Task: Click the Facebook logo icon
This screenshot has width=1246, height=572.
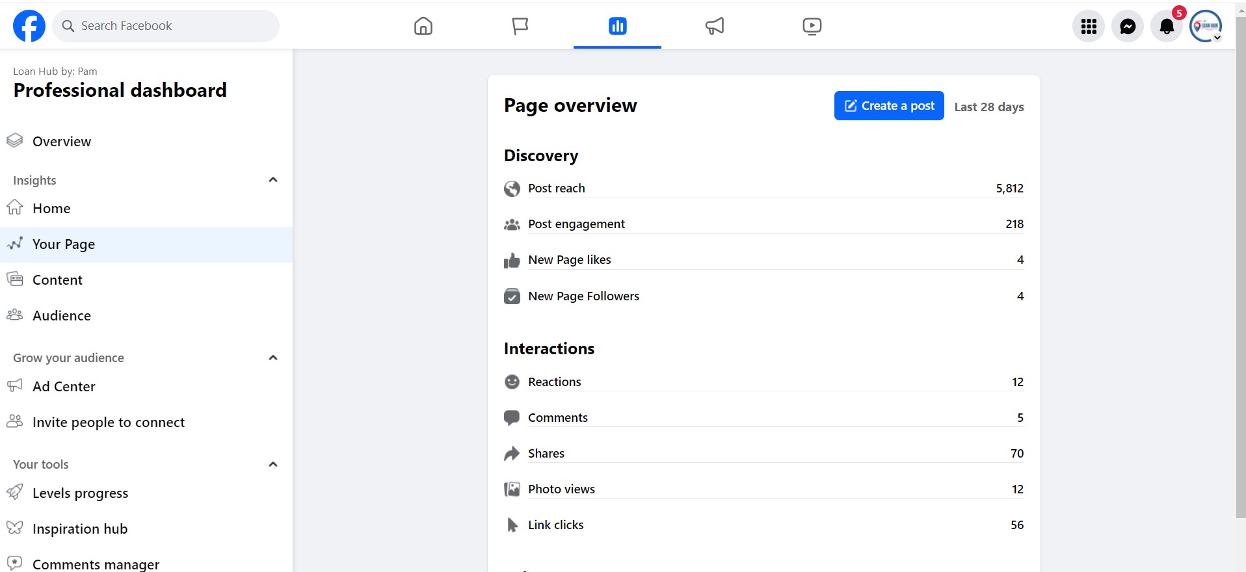Action: pyautogui.click(x=29, y=26)
